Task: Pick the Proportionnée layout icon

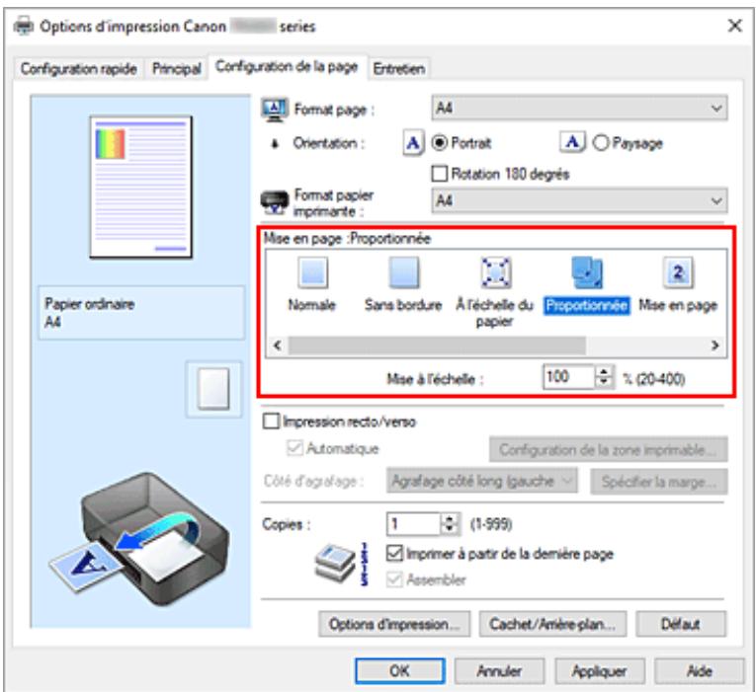Action: [x=587, y=272]
